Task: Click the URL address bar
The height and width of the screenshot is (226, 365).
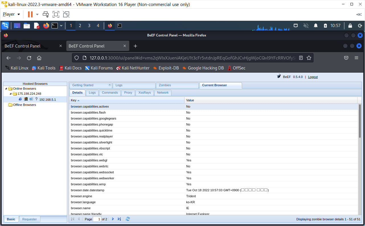Action: click(x=192, y=58)
